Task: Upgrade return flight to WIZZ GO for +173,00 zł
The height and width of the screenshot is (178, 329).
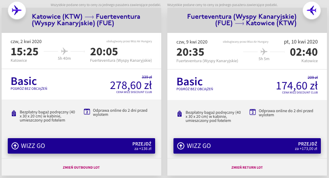Action: 247,146
